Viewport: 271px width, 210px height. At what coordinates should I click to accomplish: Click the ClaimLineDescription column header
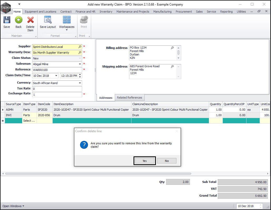click(x=170, y=104)
